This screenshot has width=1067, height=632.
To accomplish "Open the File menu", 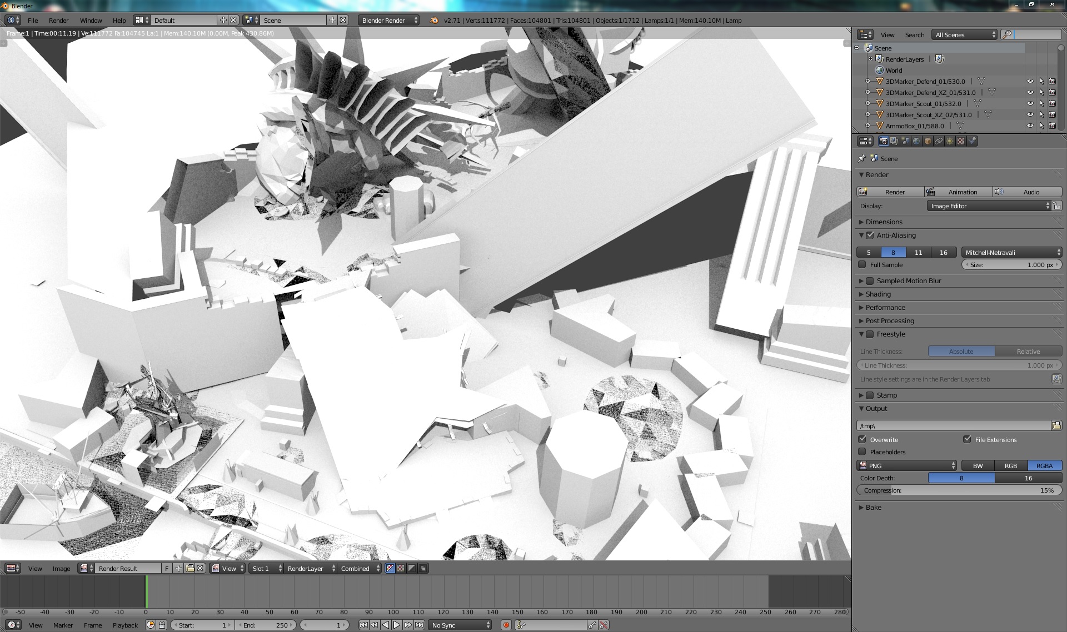I will (33, 20).
